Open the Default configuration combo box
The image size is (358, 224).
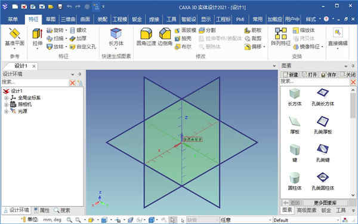click(307, 220)
